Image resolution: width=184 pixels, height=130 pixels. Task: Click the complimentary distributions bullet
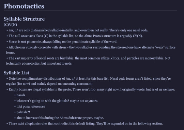coord(88,81)
